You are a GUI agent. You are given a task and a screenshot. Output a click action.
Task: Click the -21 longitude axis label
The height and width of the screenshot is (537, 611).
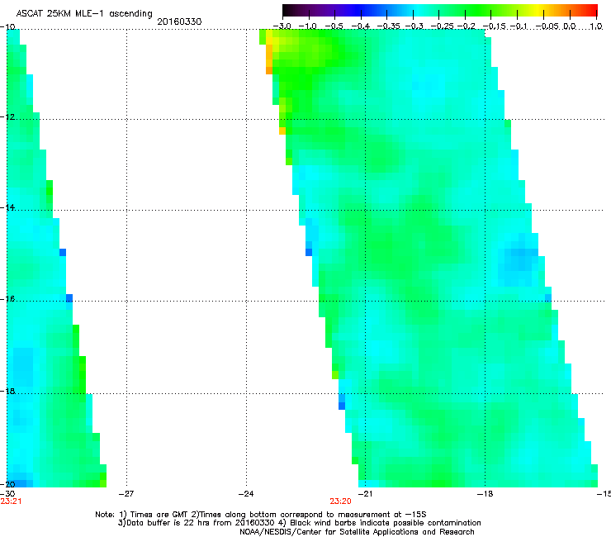pyautogui.click(x=365, y=494)
